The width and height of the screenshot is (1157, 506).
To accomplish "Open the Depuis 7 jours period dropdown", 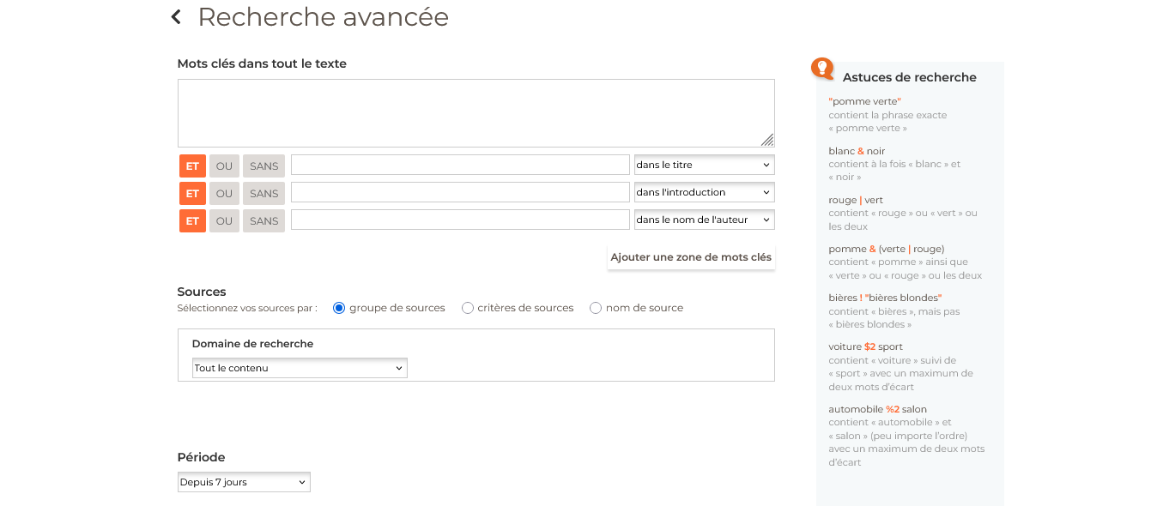I will 244,482.
